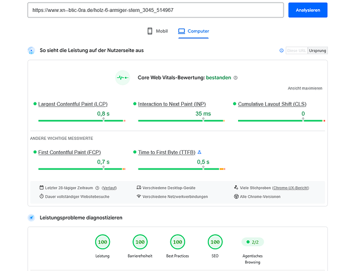
Task: Open help icon after 28-tägiger Zeitraum
Action: [97, 188]
